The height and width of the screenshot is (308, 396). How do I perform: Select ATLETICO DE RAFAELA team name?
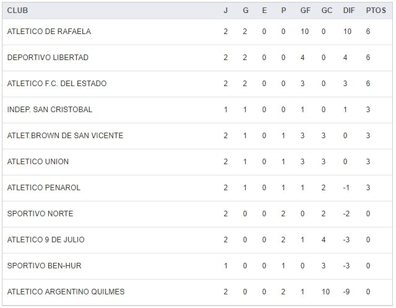49,32
